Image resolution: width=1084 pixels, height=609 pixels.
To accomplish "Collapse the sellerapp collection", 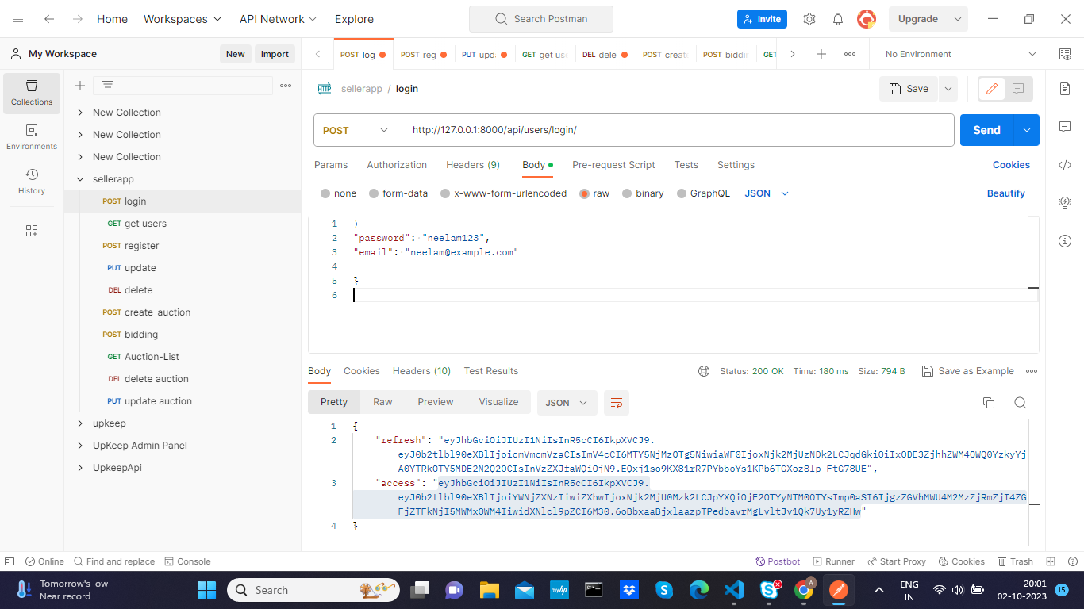I will coord(80,178).
